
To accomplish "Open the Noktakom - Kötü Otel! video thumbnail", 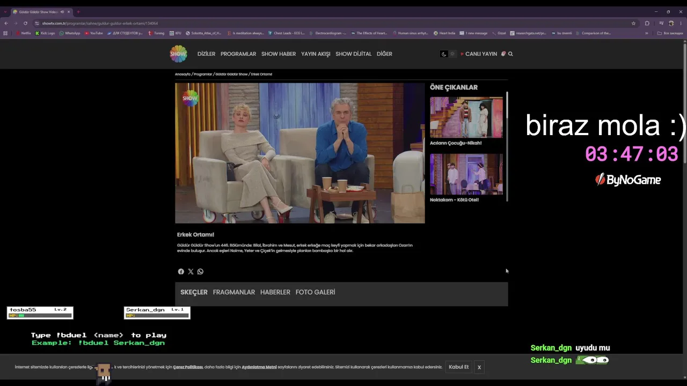I will coord(466,174).
